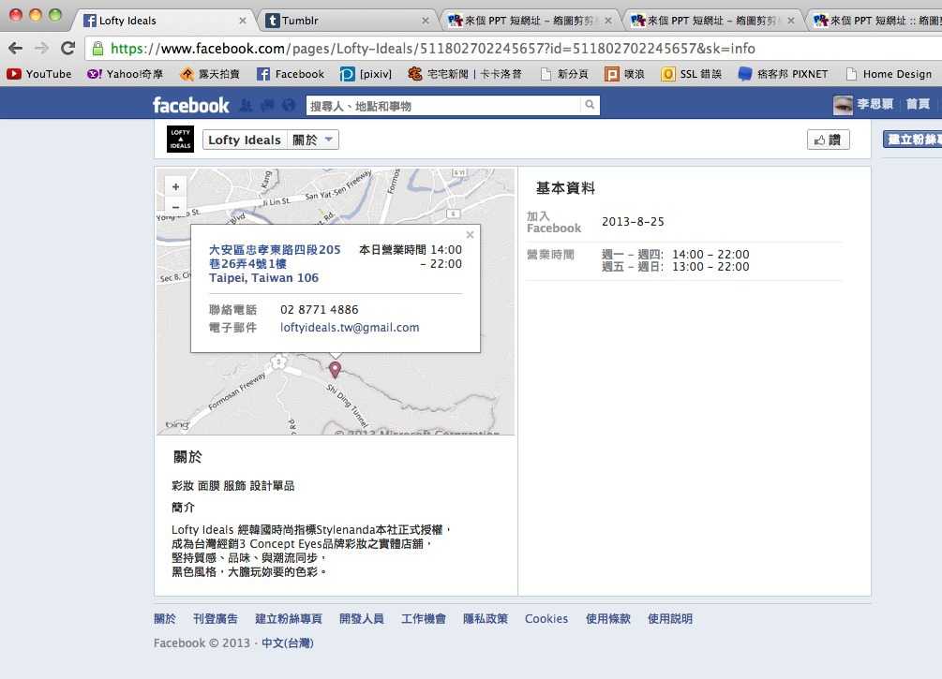Click footer 隱私政策 link
The image size is (942, 679).
click(x=486, y=618)
